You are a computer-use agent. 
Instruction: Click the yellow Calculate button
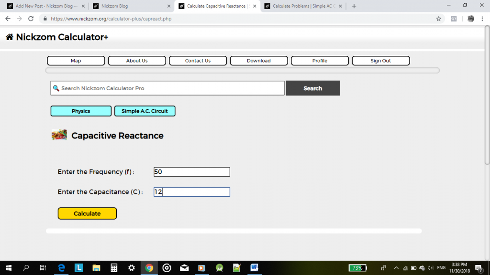[x=87, y=213]
